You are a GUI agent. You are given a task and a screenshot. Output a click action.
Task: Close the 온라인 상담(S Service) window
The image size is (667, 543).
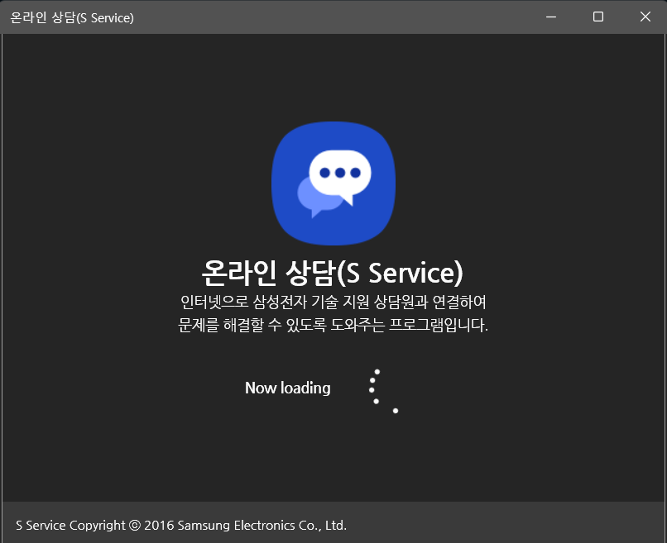coord(645,17)
